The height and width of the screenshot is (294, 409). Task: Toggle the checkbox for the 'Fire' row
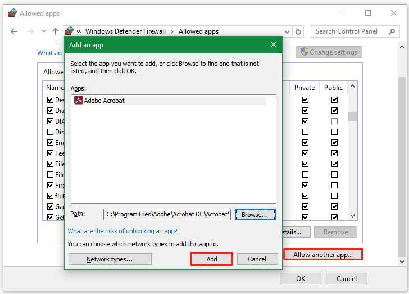point(51,185)
